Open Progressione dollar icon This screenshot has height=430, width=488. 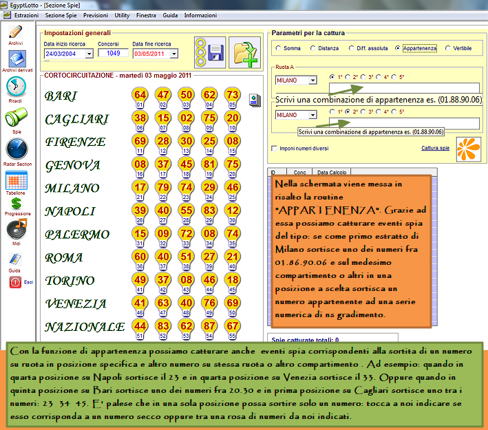(17, 204)
